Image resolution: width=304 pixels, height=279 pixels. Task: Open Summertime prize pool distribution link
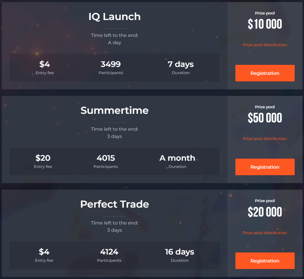click(x=265, y=139)
